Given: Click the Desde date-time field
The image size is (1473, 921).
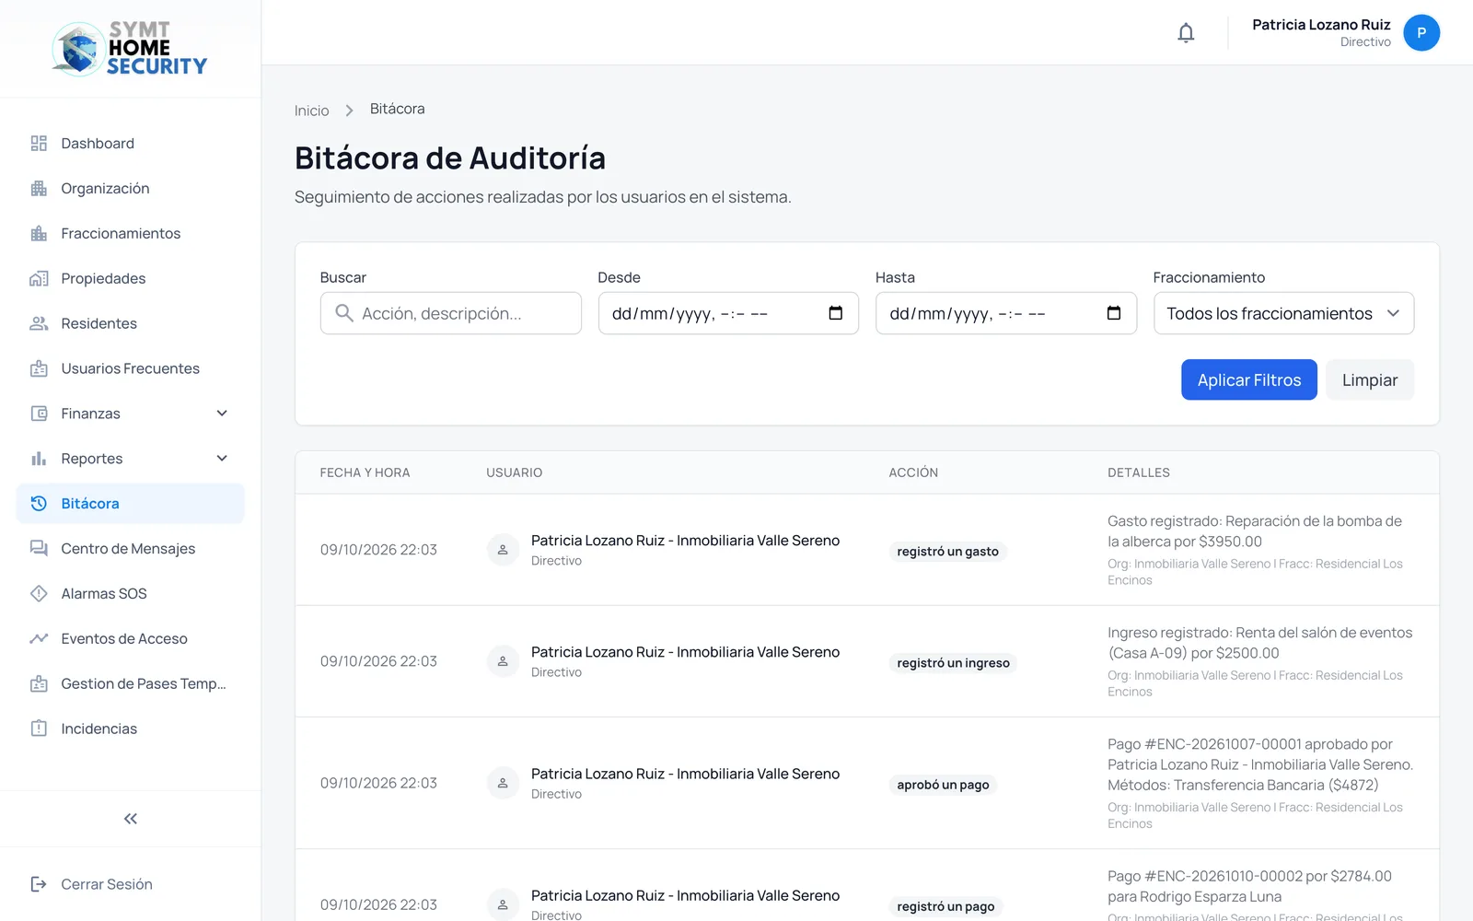Looking at the screenshot, I should tap(728, 313).
